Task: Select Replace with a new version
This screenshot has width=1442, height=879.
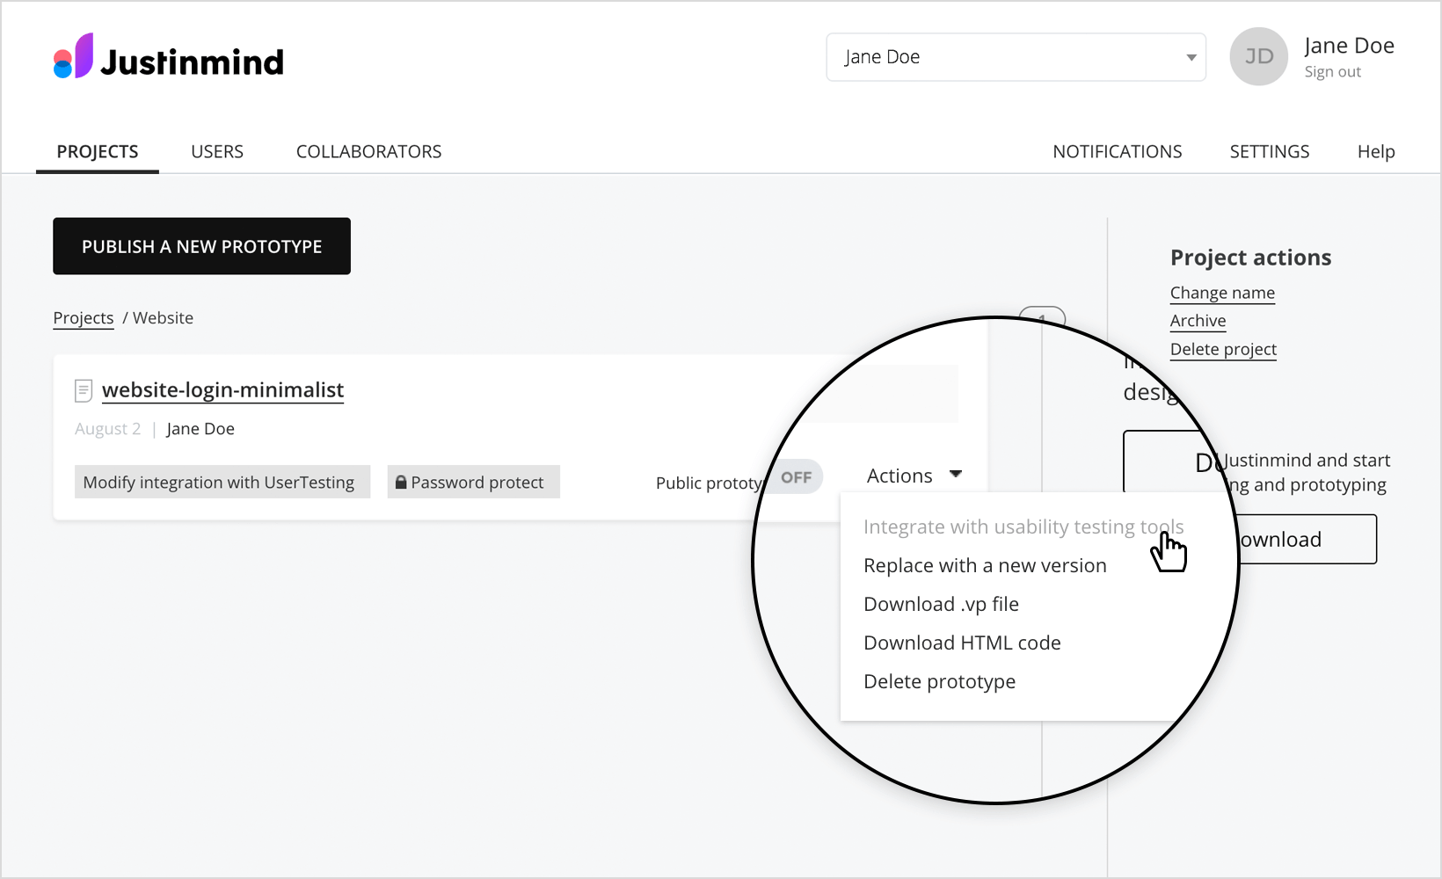Action: (x=985, y=565)
